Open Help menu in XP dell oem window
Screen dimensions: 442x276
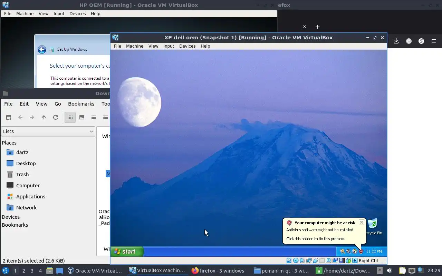[205, 46]
